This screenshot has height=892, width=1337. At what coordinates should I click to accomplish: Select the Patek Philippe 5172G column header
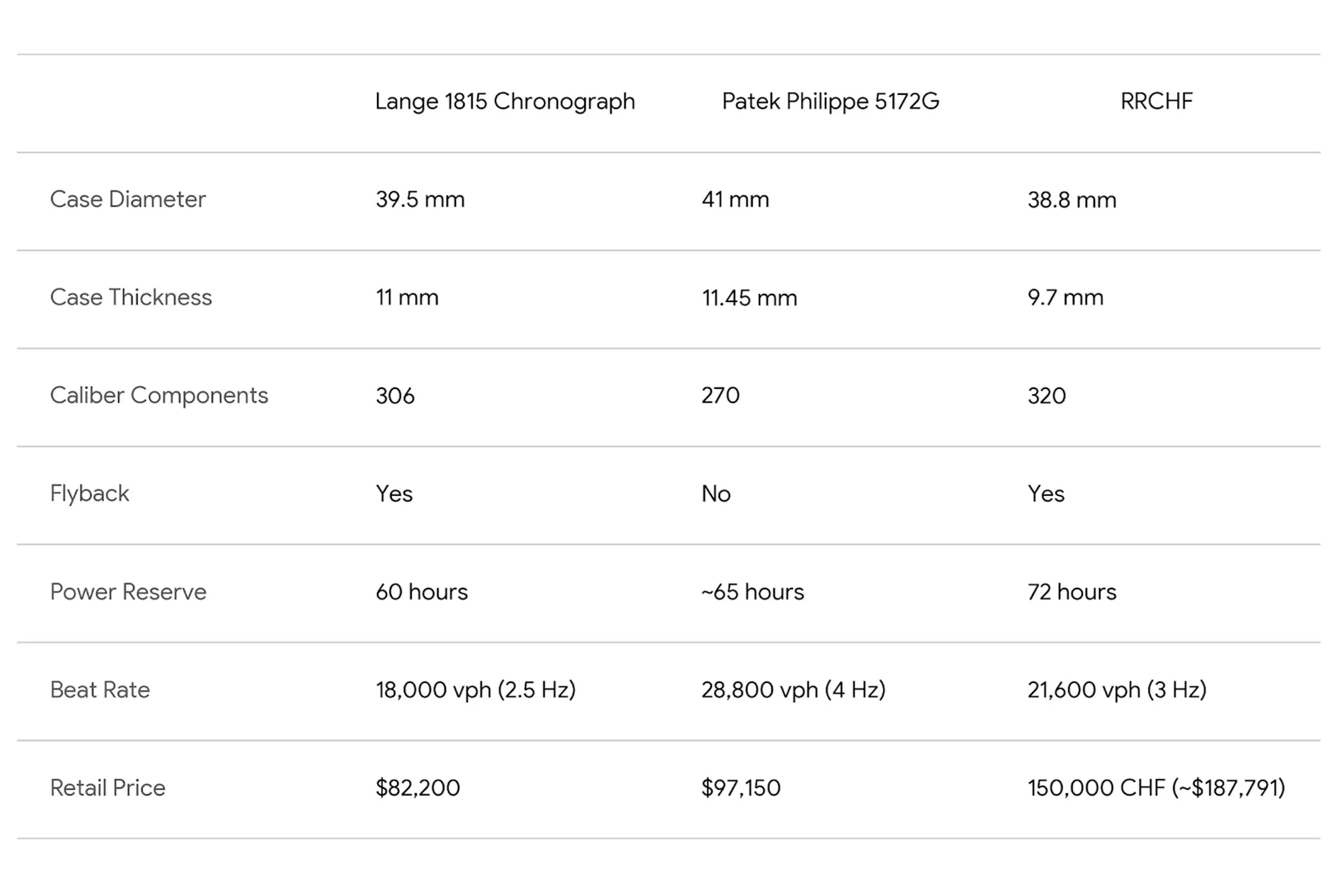pyautogui.click(x=830, y=102)
